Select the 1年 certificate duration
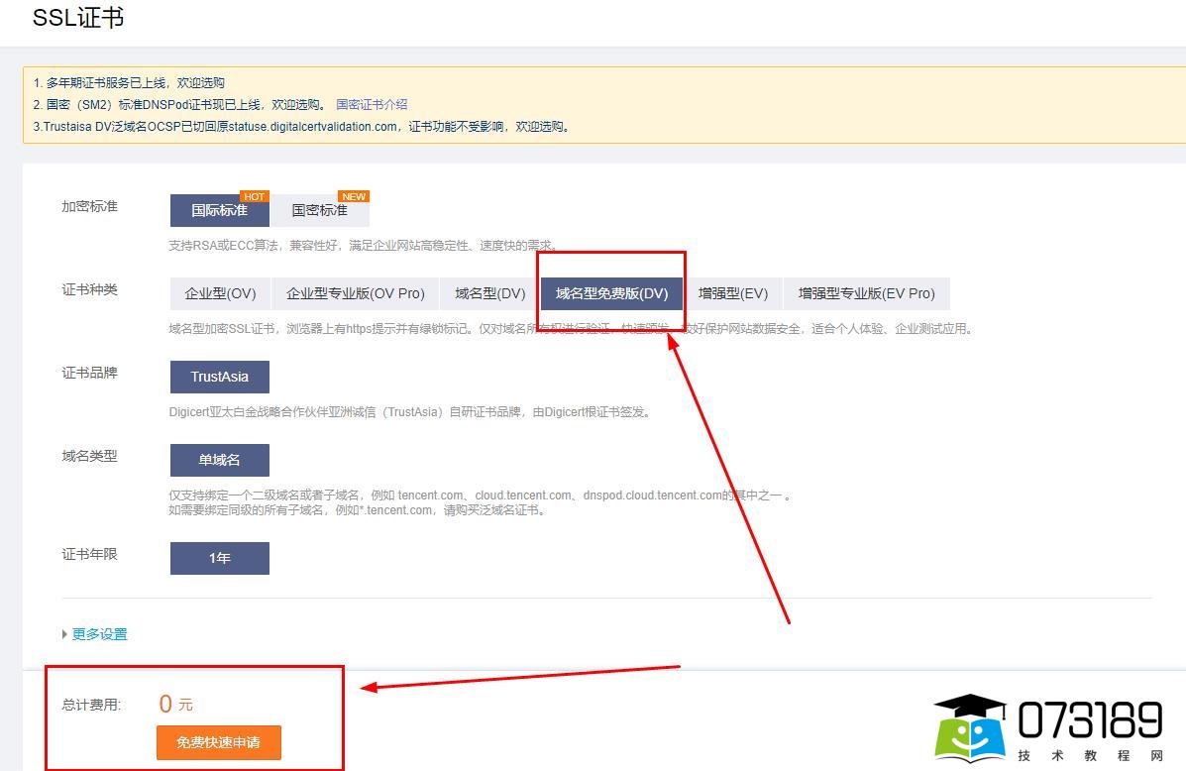This screenshot has height=771, width=1186. click(219, 558)
